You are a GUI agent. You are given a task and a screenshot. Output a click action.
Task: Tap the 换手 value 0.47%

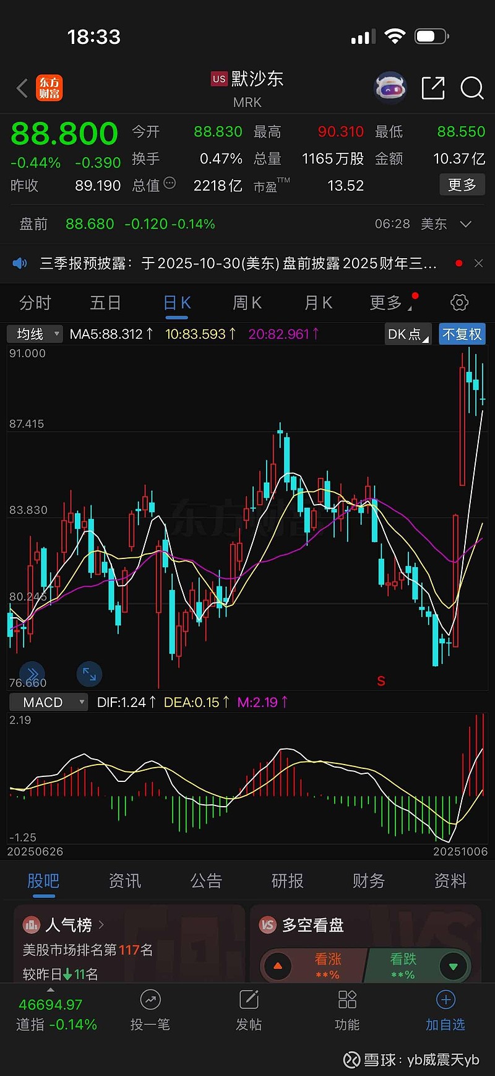click(221, 158)
